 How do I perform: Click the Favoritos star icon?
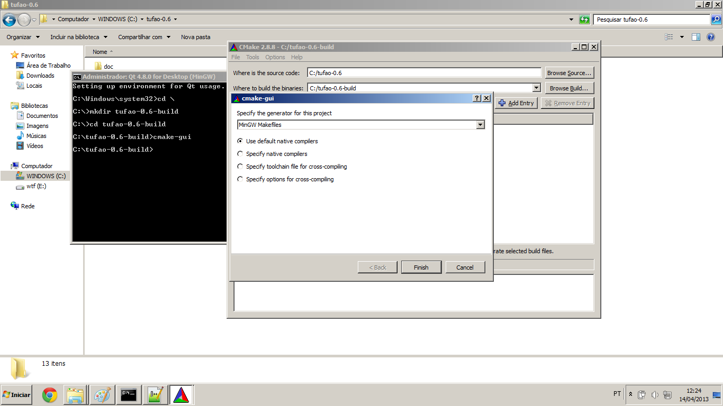click(x=15, y=55)
